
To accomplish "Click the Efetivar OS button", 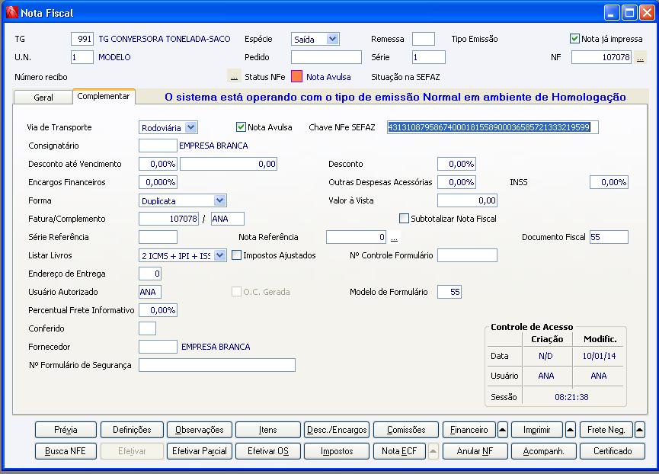I will tap(268, 451).
